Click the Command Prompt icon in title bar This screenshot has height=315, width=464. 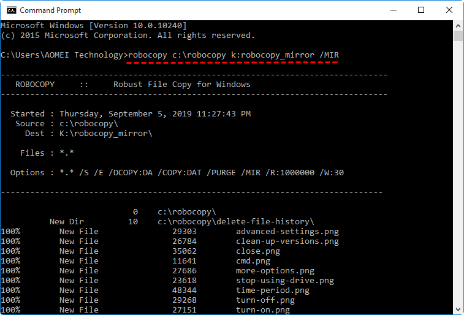click(x=10, y=10)
